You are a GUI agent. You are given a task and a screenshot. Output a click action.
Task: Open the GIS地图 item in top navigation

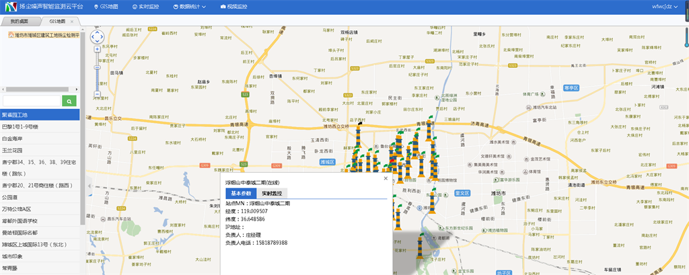tap(104, 7)
